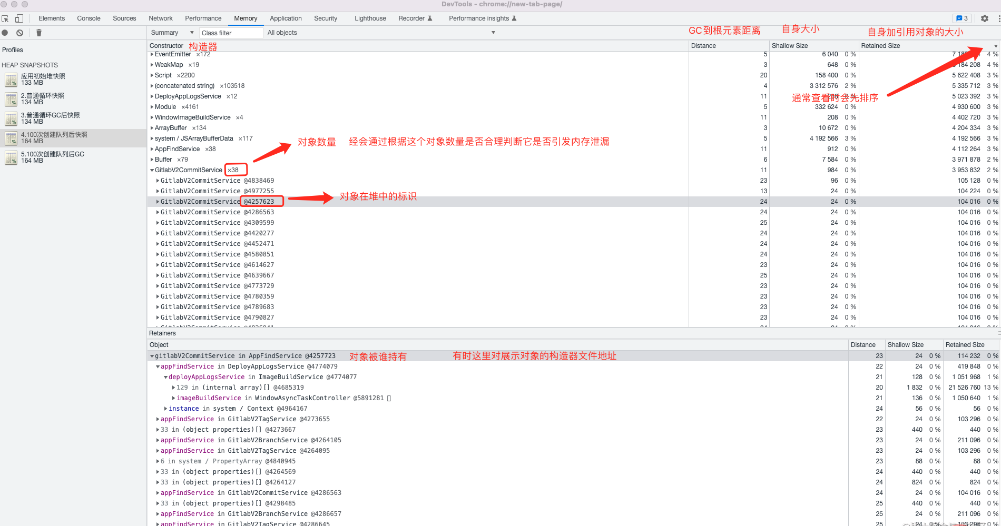Click the collect garbage trash icon

39,33
